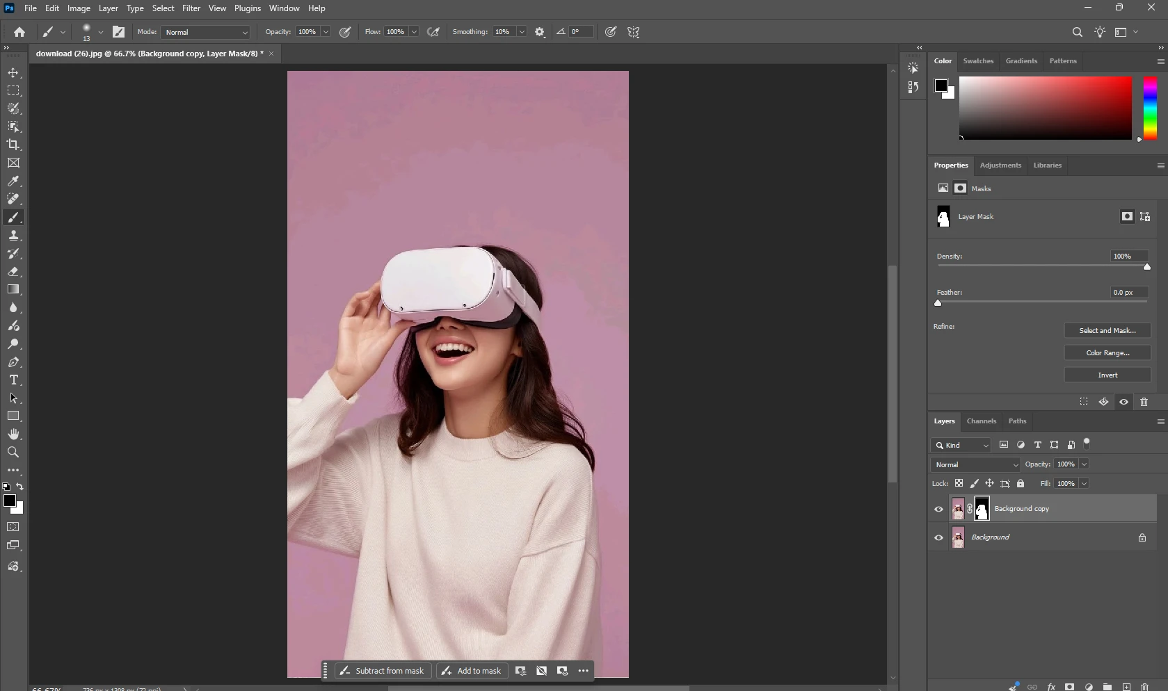Select the Dodge tool
The height and width of the screenshot is (691, 1168).
coord(13,343)
